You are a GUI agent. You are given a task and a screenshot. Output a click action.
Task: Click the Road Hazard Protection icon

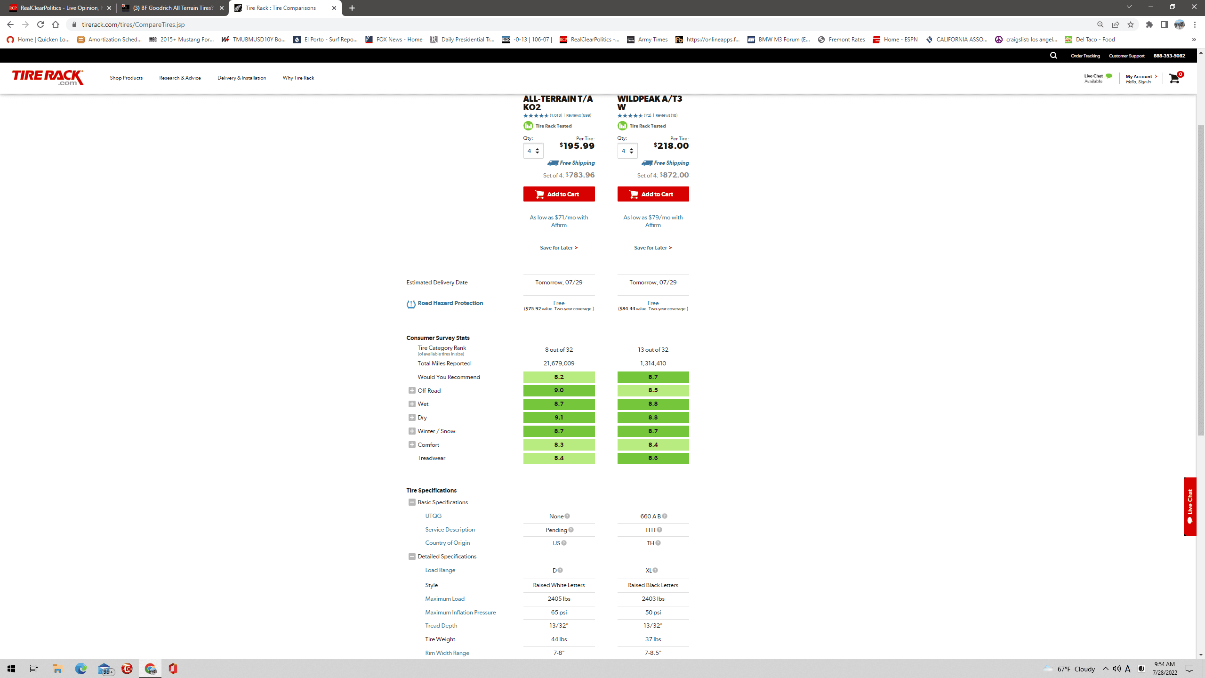(411, 304)
